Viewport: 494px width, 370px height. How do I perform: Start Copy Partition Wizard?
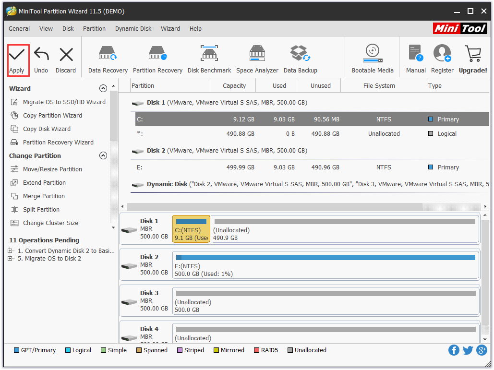[46, 116]
